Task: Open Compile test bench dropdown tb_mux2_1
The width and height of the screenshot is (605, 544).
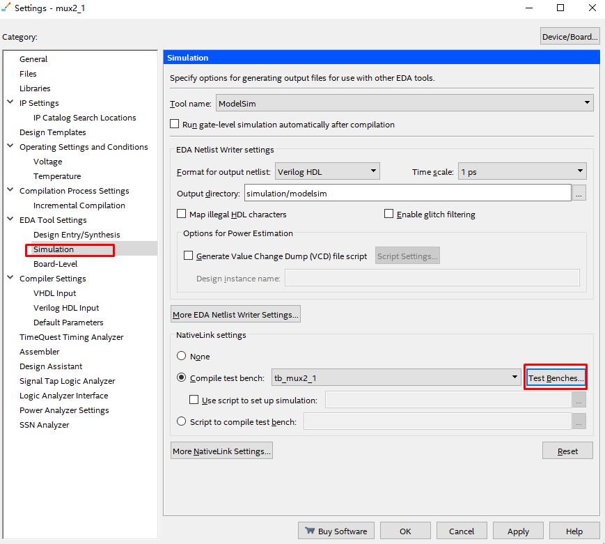Action: [x=397, y=378]
